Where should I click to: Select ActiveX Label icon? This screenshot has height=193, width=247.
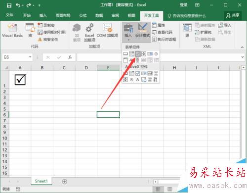[137, 80]
